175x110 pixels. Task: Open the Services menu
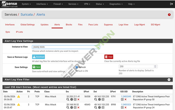(x=73, y=4)
